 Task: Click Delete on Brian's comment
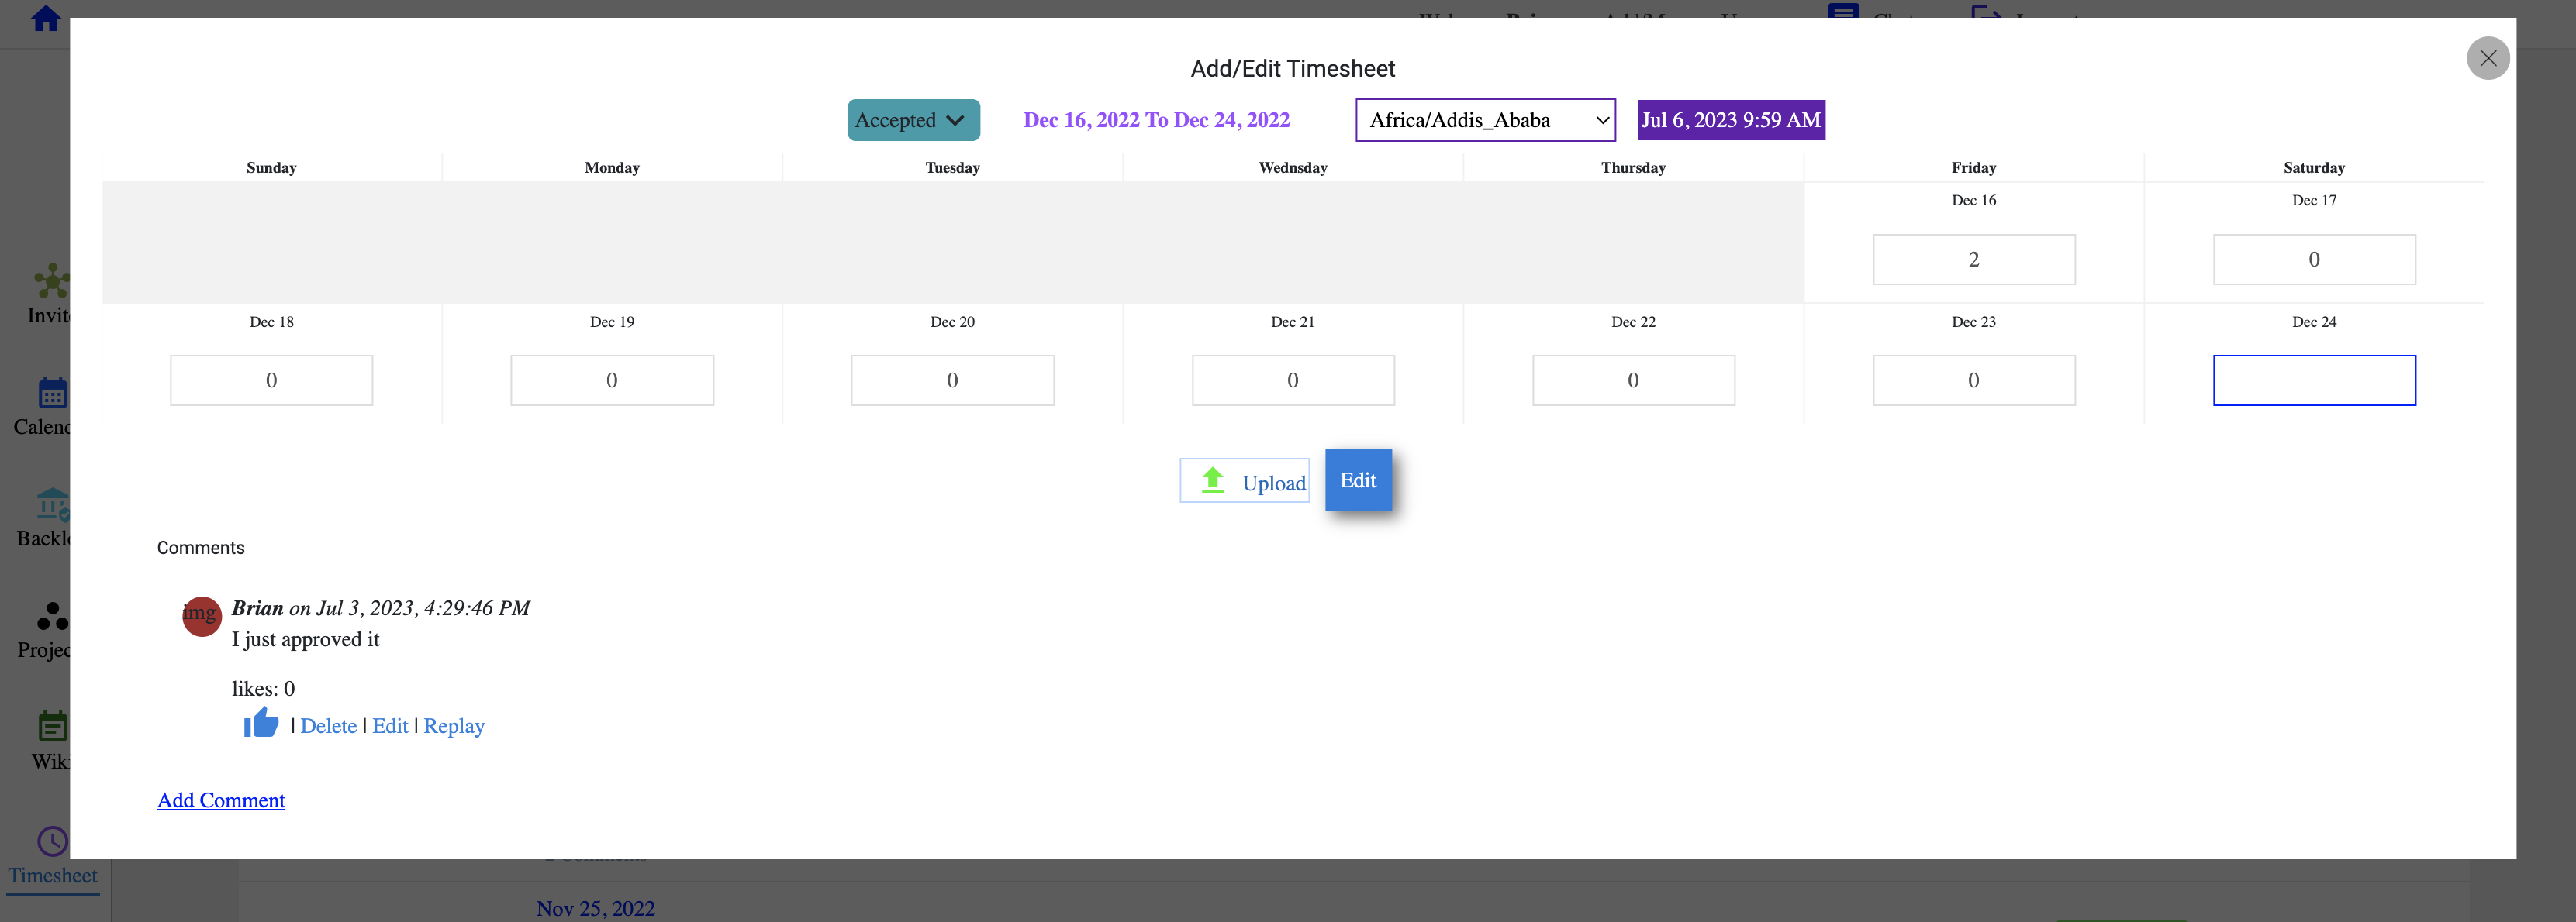[x=328, y=726]
